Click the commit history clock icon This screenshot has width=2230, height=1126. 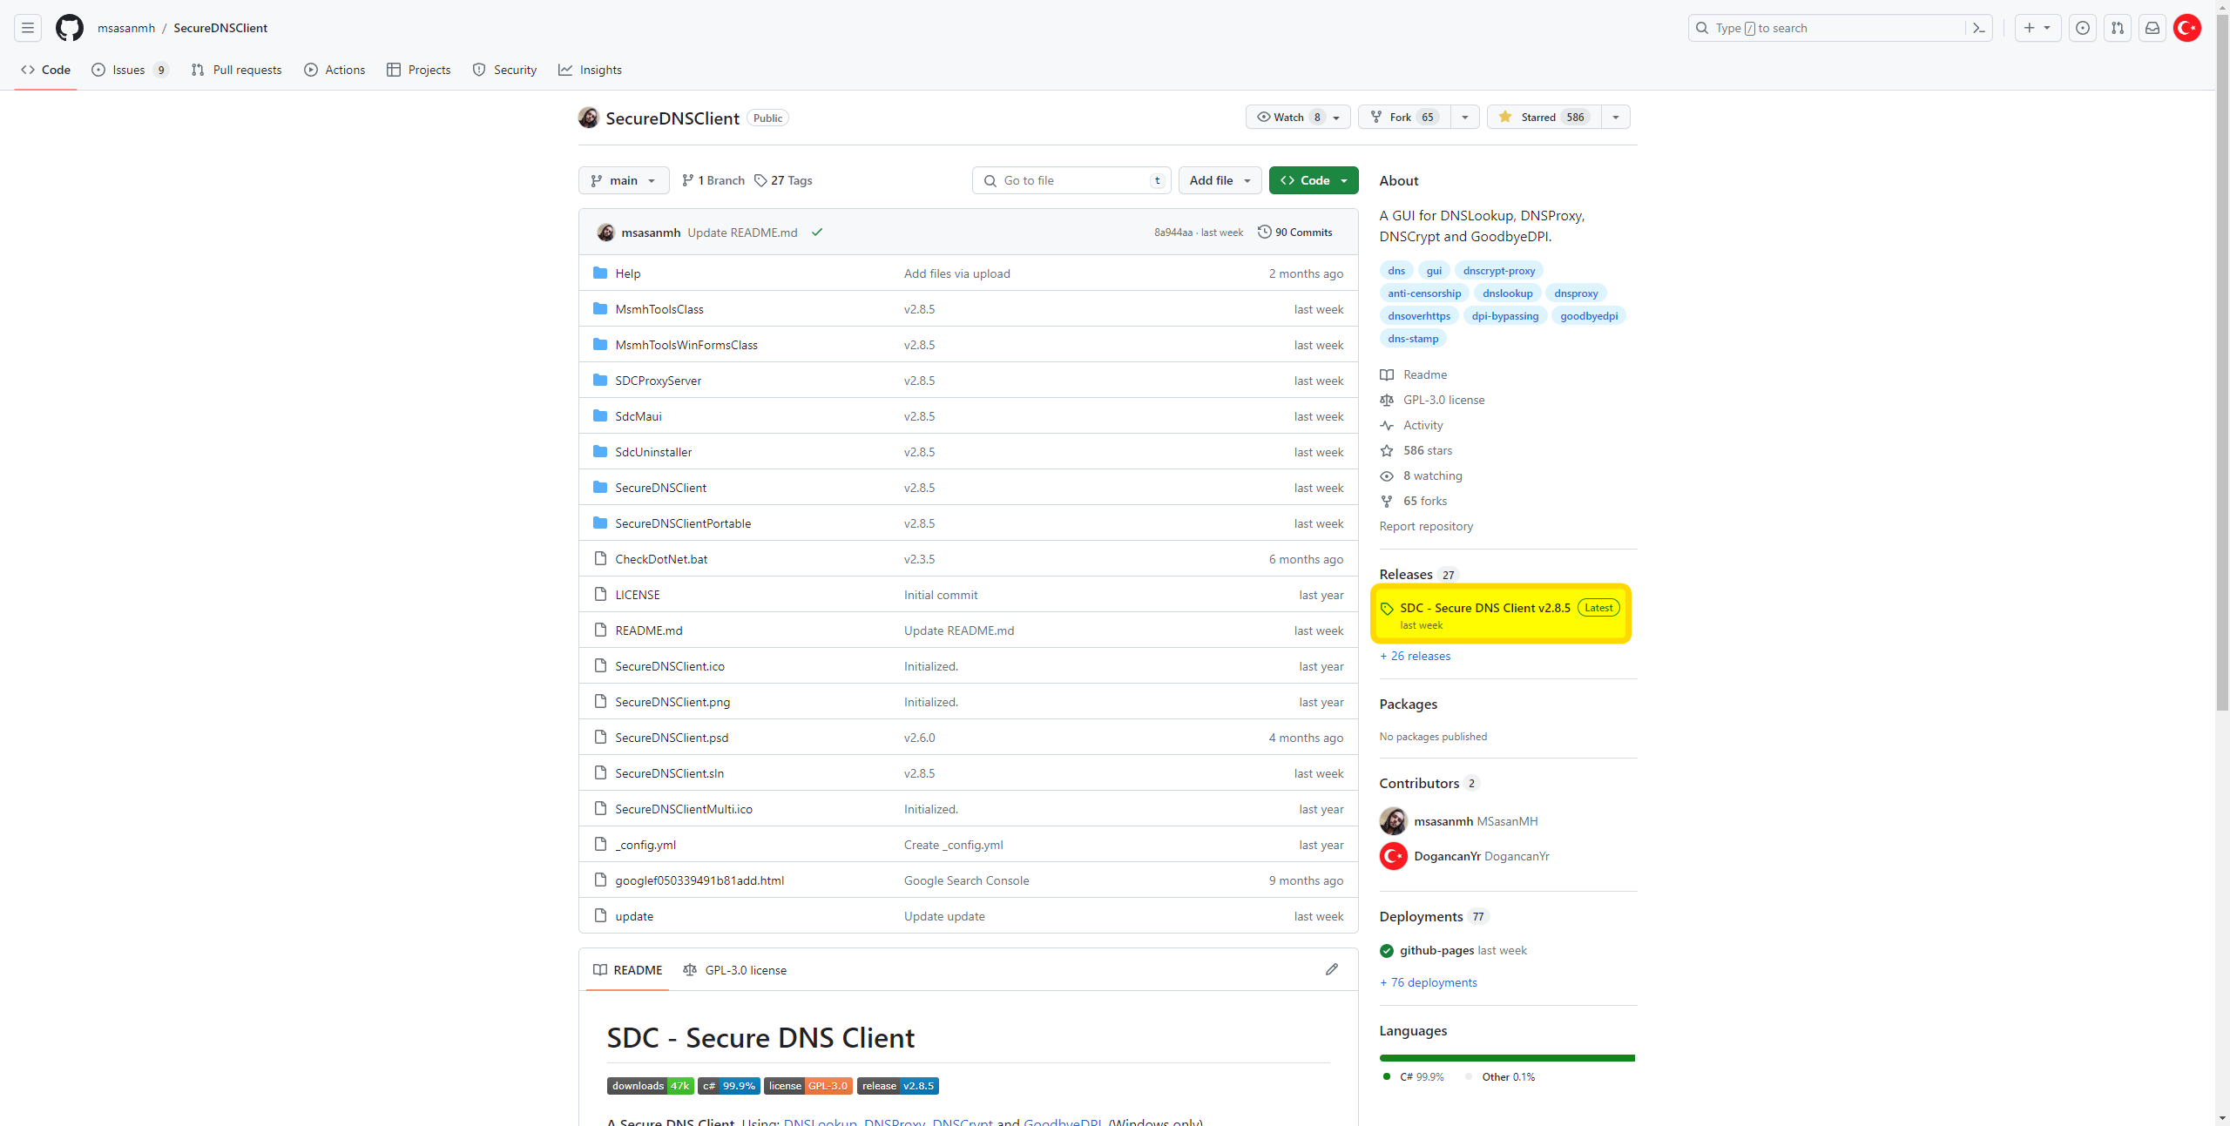(x=1264, y=232)
